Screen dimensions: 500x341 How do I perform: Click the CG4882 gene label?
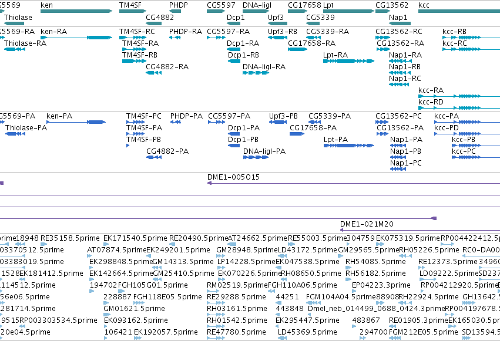coord(160,17)
